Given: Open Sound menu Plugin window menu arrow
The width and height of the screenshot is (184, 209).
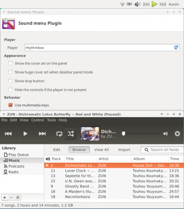Looking at the screenshot, I should tap(4, 12).
